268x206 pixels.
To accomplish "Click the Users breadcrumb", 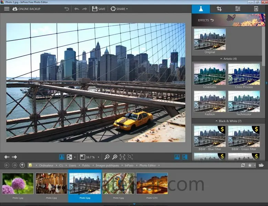I will click(x=73, y=165).
